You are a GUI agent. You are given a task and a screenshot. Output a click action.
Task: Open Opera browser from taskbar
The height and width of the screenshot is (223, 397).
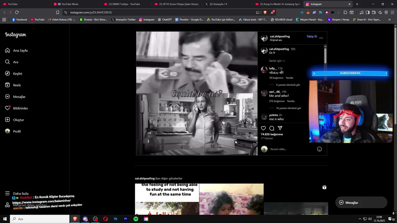105,219
